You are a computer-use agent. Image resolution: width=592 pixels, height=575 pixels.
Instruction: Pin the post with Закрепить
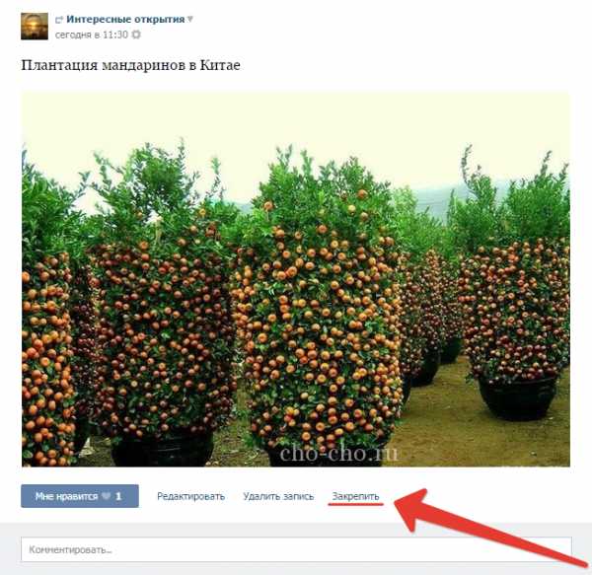(x=355, y=496)
